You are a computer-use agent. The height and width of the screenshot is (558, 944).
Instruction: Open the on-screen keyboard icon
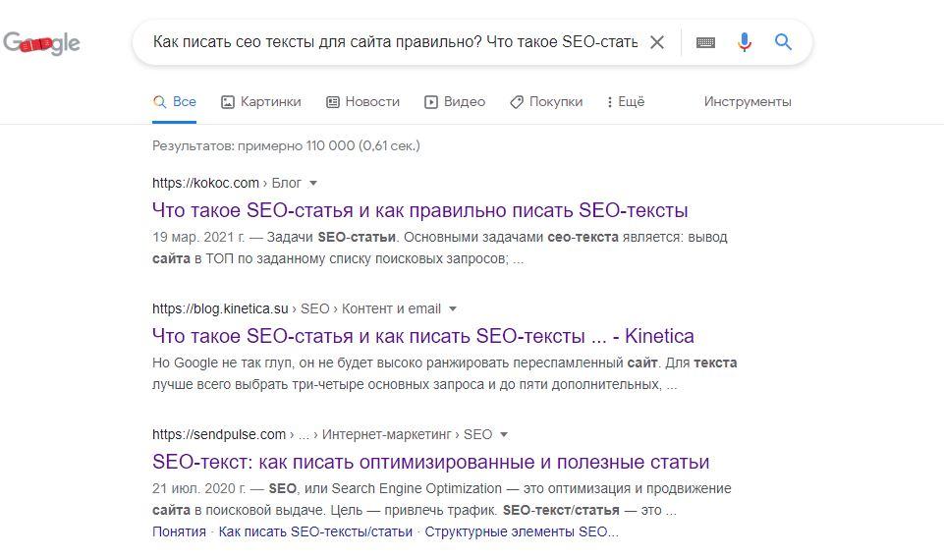click(705, 42)
